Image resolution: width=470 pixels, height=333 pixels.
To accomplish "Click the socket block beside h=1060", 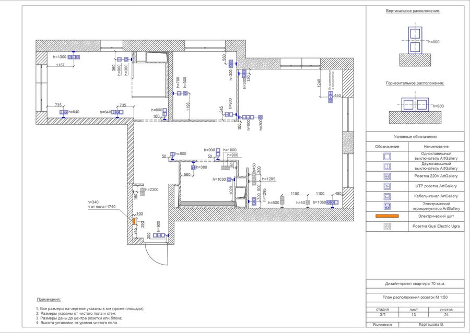I will [x=333, y=203].
